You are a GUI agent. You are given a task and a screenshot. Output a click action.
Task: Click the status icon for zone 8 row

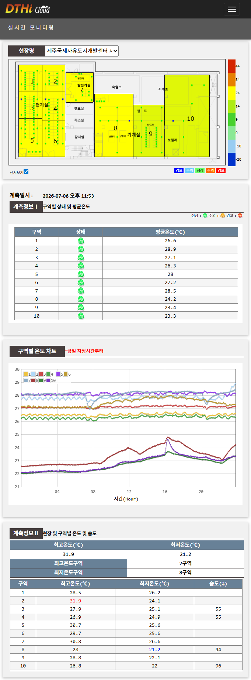[81, 299]
